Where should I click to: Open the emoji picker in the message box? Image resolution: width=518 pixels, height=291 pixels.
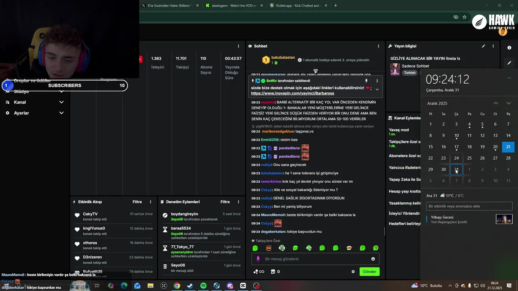pos(373,259)
